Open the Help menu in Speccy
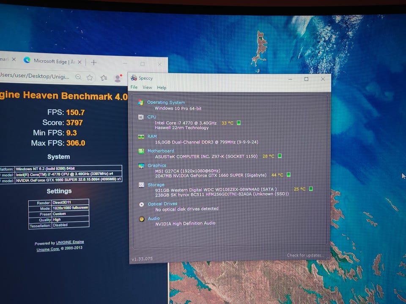Screen dimensions: 406x304 pyautogui.click(x=162, y=87)
